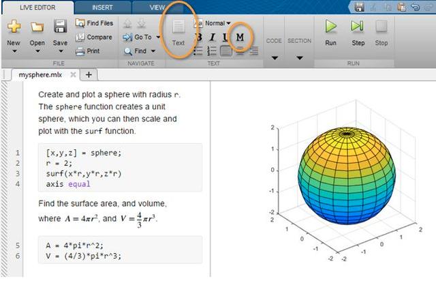Click the quick access copy icon

(388, 8)
